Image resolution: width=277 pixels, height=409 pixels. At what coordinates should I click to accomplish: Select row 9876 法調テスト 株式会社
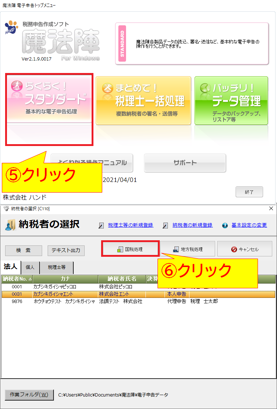138,302
